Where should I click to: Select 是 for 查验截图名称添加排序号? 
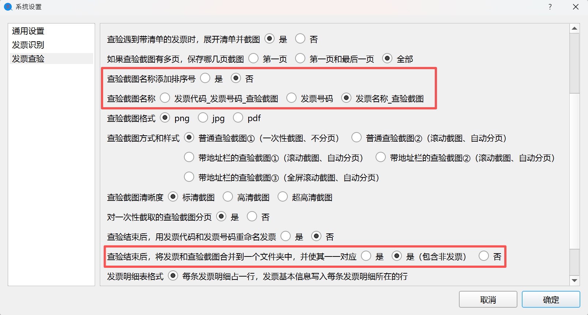pos(205,78)
